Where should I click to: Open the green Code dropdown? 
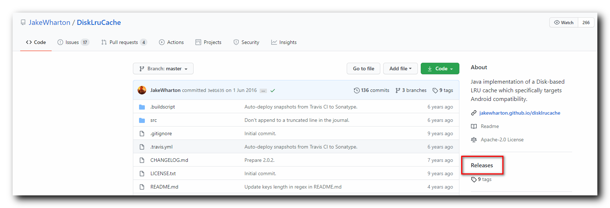(x=440, y=68)
